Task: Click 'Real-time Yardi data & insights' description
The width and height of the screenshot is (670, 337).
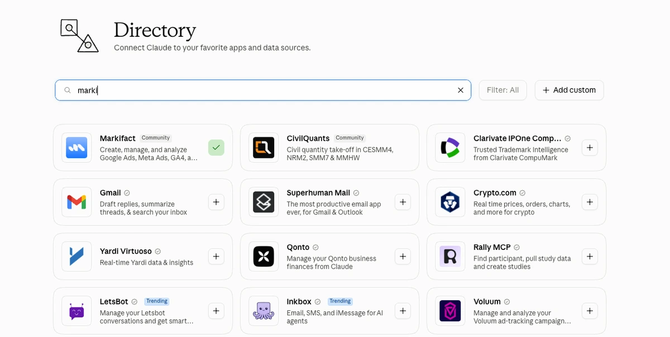Action: 146,263
